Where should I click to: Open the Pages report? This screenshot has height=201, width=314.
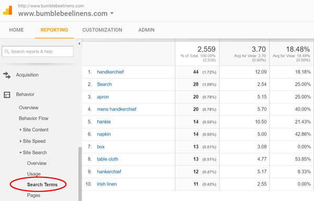33,195
